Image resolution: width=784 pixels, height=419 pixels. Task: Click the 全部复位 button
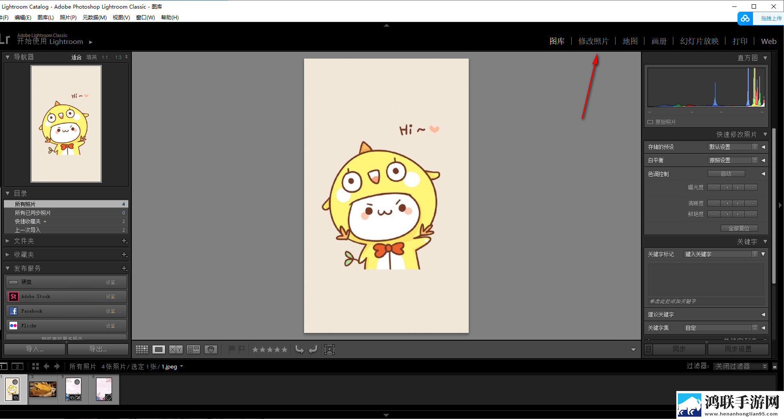click(739, 228)
